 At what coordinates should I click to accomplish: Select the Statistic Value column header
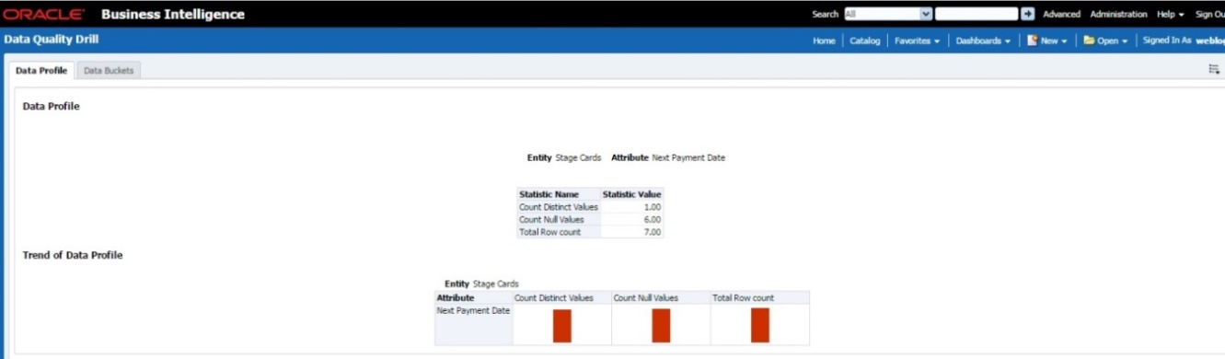631,194
